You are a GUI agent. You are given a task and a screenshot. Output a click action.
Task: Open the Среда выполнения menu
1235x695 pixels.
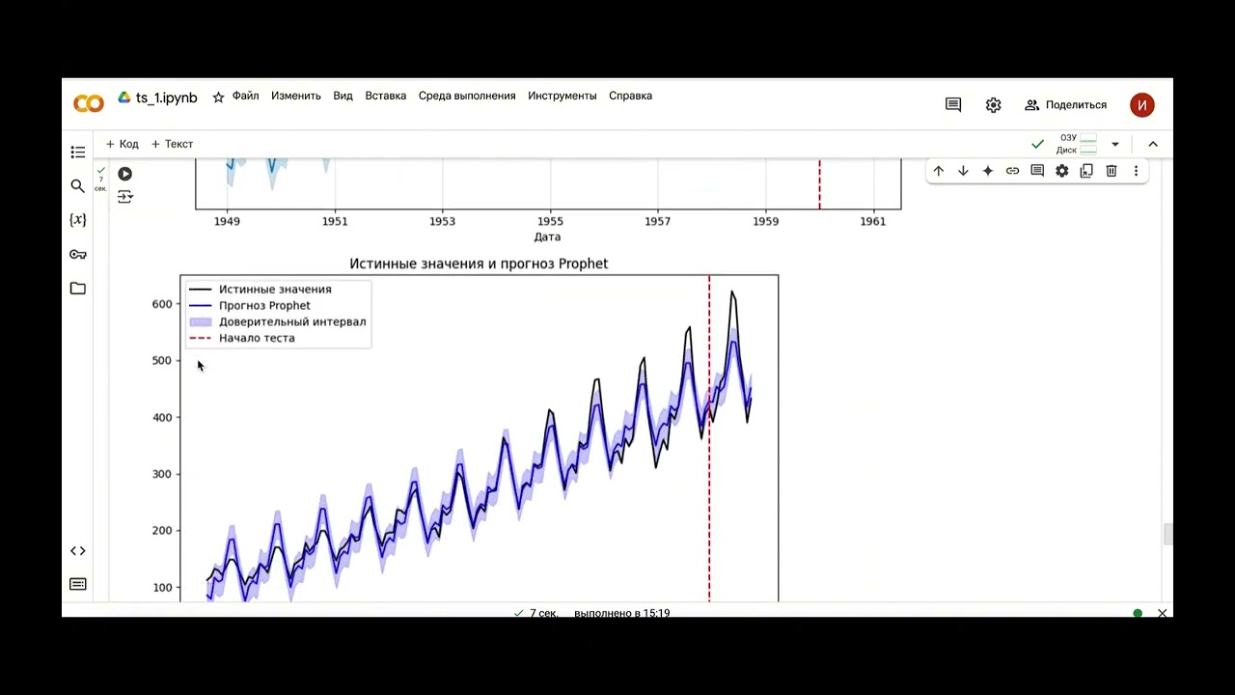[x=467, y=97]
